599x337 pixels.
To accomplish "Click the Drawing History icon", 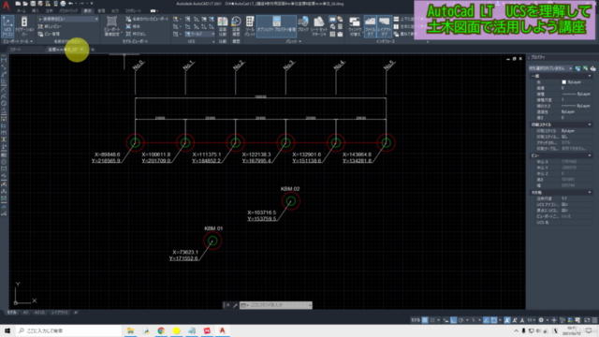I will [236, 26].
